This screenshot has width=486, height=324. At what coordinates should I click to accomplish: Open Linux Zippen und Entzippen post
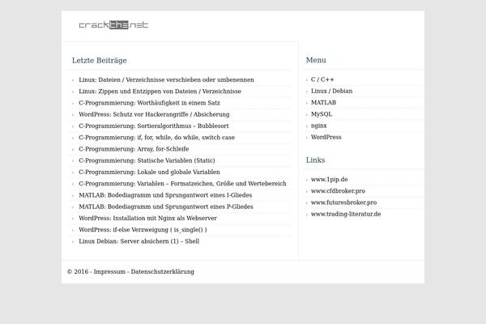(x=160, y=92)
